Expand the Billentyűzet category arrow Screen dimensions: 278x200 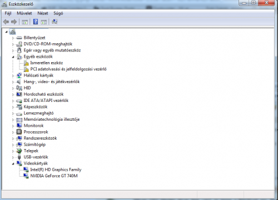click(x=13, y=38)
